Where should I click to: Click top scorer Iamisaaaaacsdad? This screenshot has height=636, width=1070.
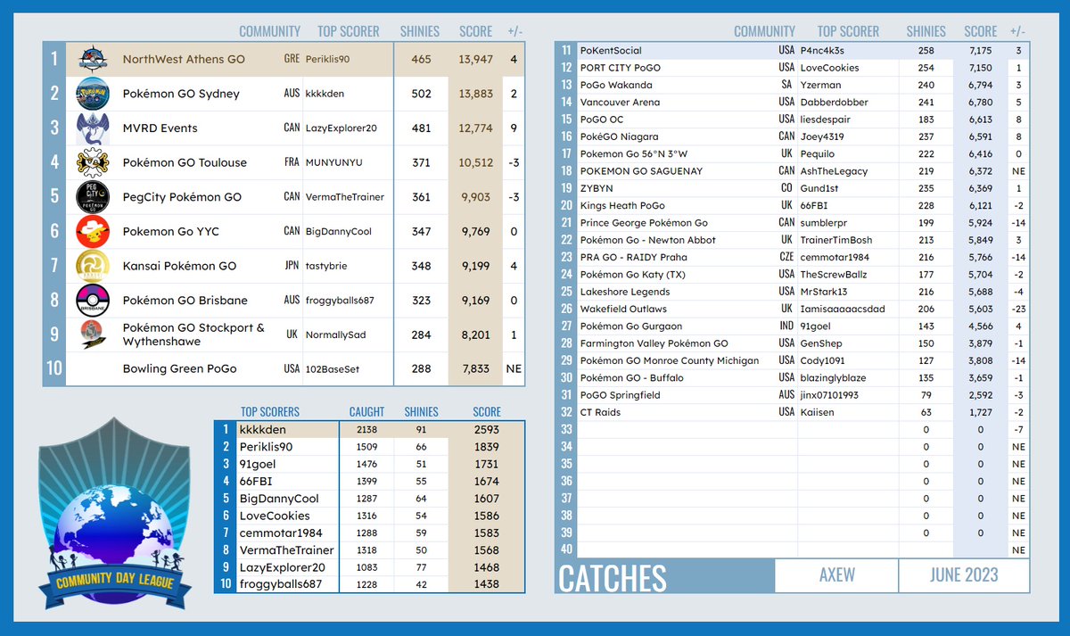pos(844,310)
